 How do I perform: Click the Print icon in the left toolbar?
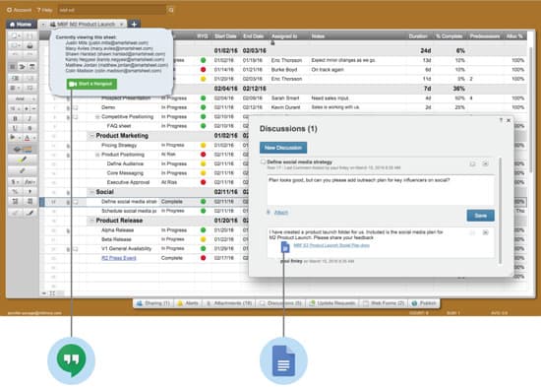point(30,45)
